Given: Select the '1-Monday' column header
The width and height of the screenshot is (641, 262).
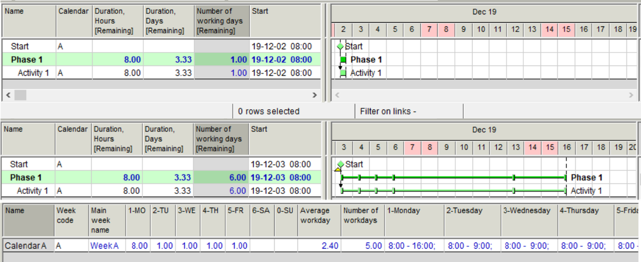Looking at the screenshot, I should (x=414, y=220).
